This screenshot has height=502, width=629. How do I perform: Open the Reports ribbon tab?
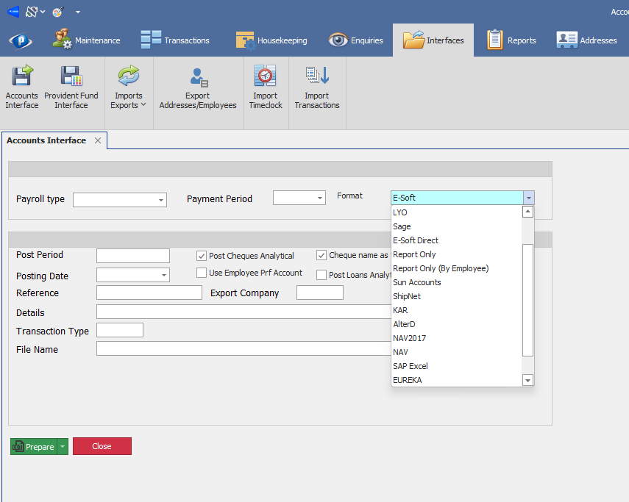(x=511, y=40)
